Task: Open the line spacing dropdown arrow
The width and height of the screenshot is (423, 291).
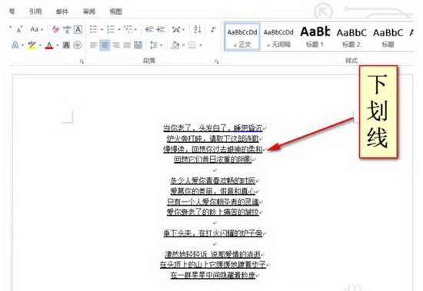Action: pyautogui.click(x=161, y=45)
